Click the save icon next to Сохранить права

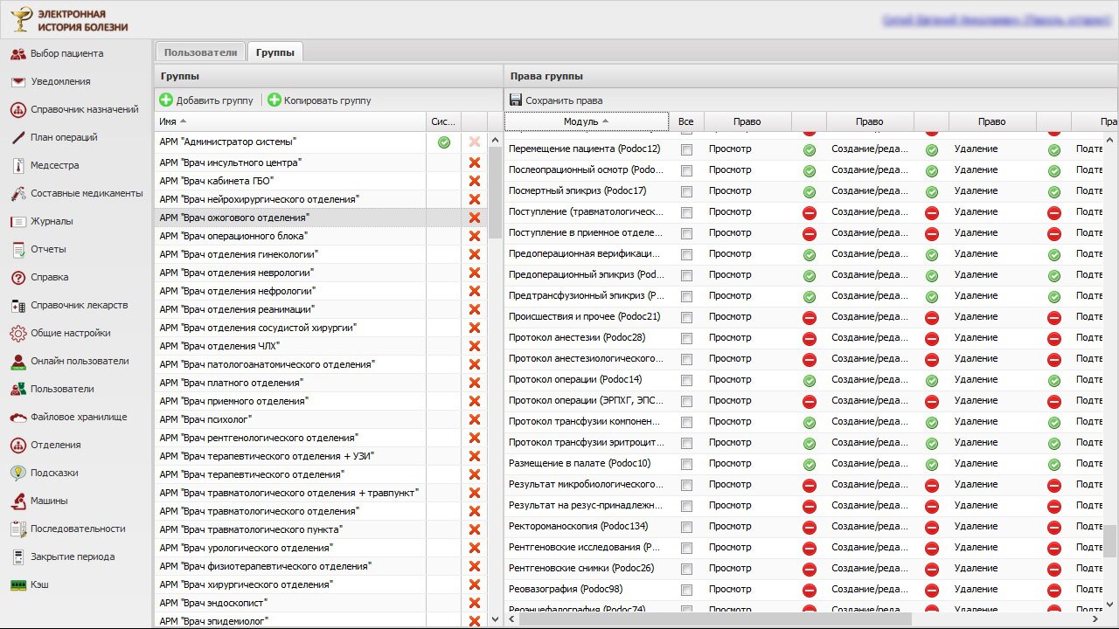pyautogui.click(x=516, y=100)
